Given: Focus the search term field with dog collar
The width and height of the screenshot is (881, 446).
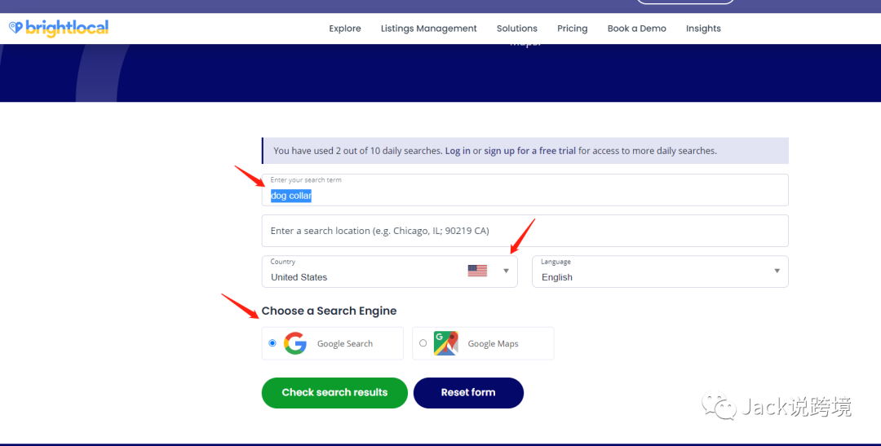Looking at the screenshot, I should click(525, 190).
